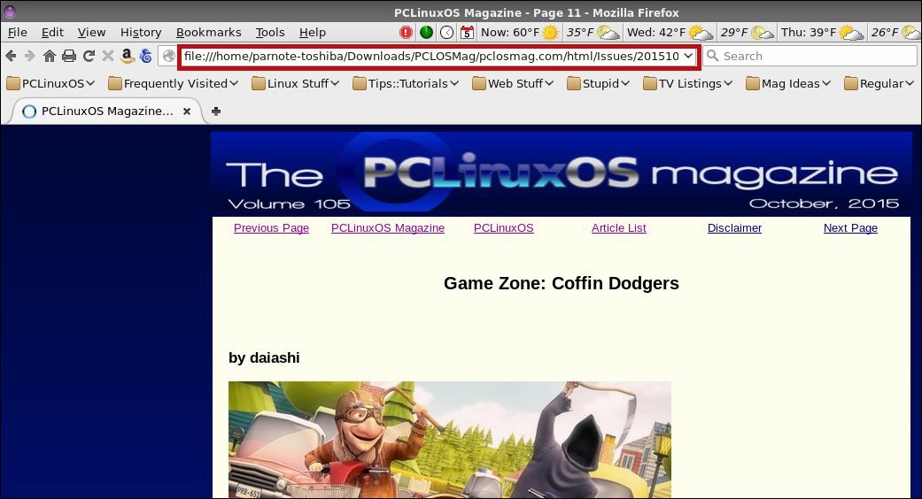
Task: Follow the PCLinuxOS link
Action: 504,227
